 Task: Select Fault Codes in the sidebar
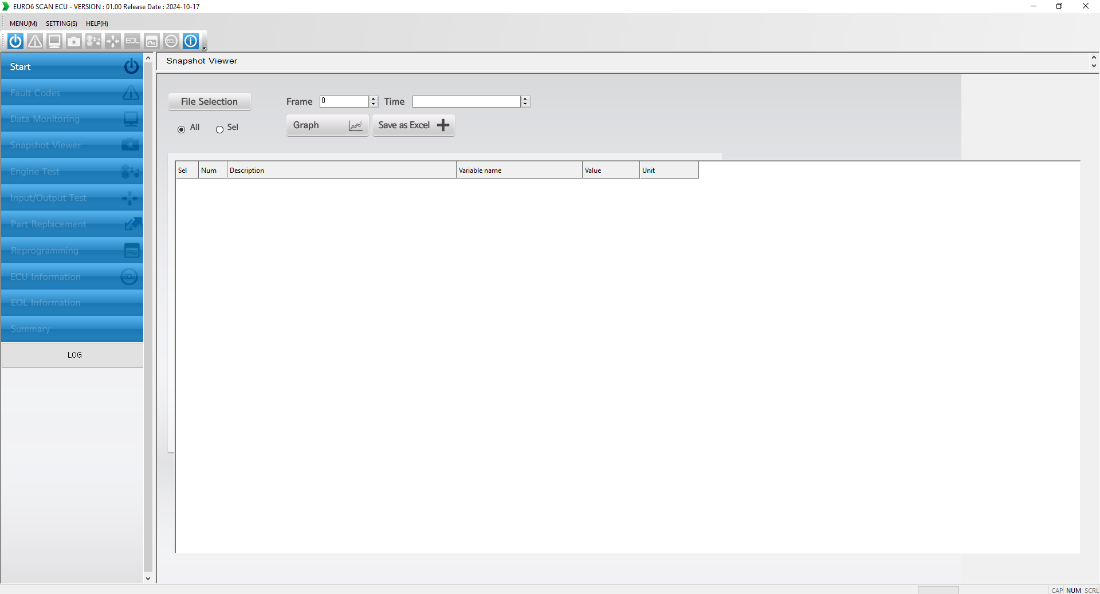point(72,93)
